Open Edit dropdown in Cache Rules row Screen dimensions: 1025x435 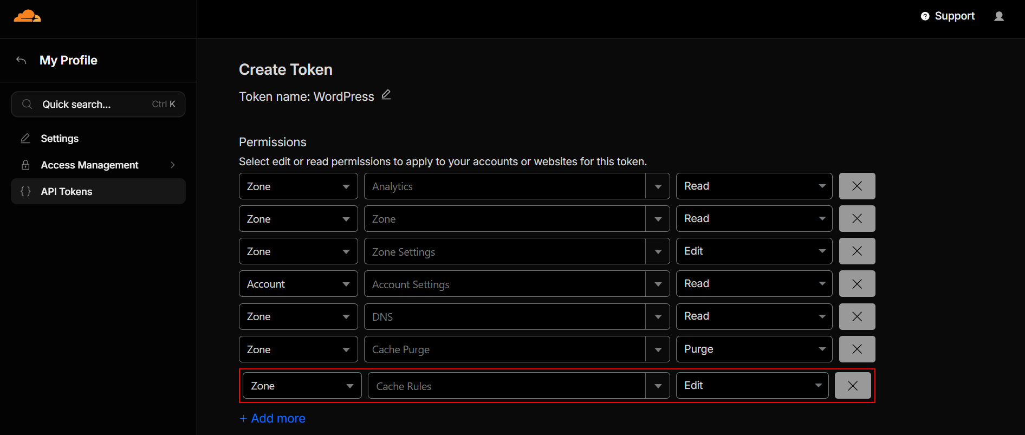(752, 386)
